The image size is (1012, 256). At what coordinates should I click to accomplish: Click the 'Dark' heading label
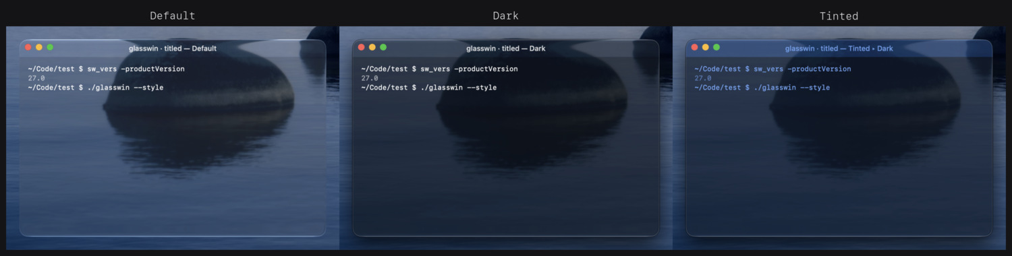click(506, 15)
